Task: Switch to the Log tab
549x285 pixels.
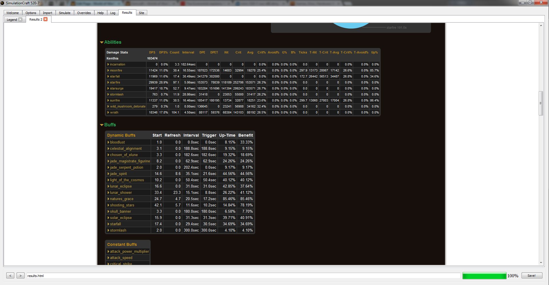Action: coord(113,13)
